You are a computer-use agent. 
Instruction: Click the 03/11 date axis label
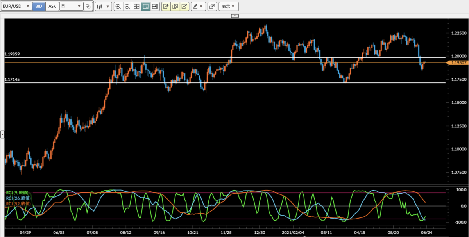point(326,232)
